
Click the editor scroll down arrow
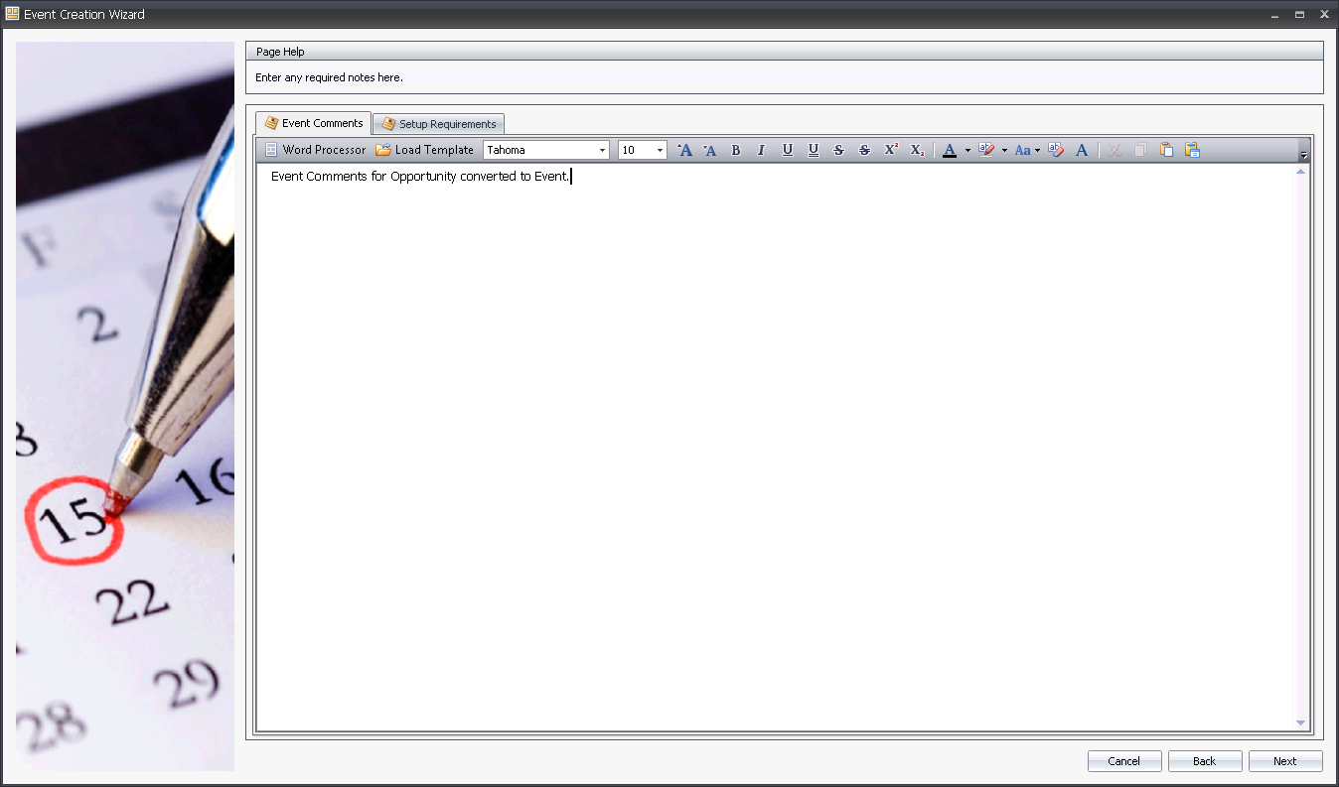(1301, 722)
